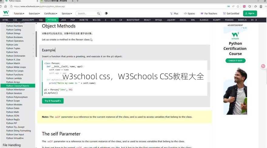Select the SQL topic tab
Image resolution: width=267 pixels, height=148 pixels.
coord(41,20)
